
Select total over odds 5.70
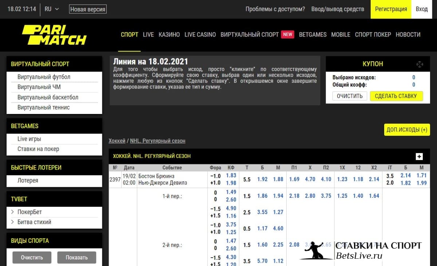point(262,261)
